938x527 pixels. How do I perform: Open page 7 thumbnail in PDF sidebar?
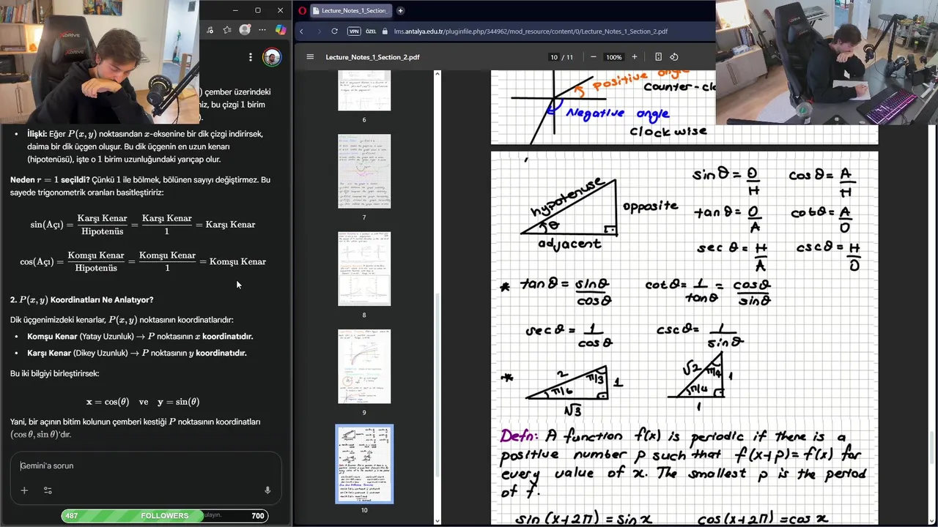pyautogui.click(x=364, y=171)
